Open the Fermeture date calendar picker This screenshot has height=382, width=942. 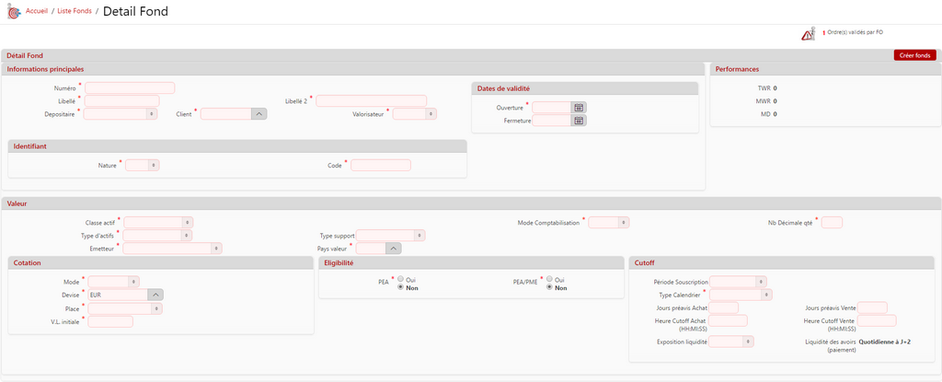pos(579,121)
